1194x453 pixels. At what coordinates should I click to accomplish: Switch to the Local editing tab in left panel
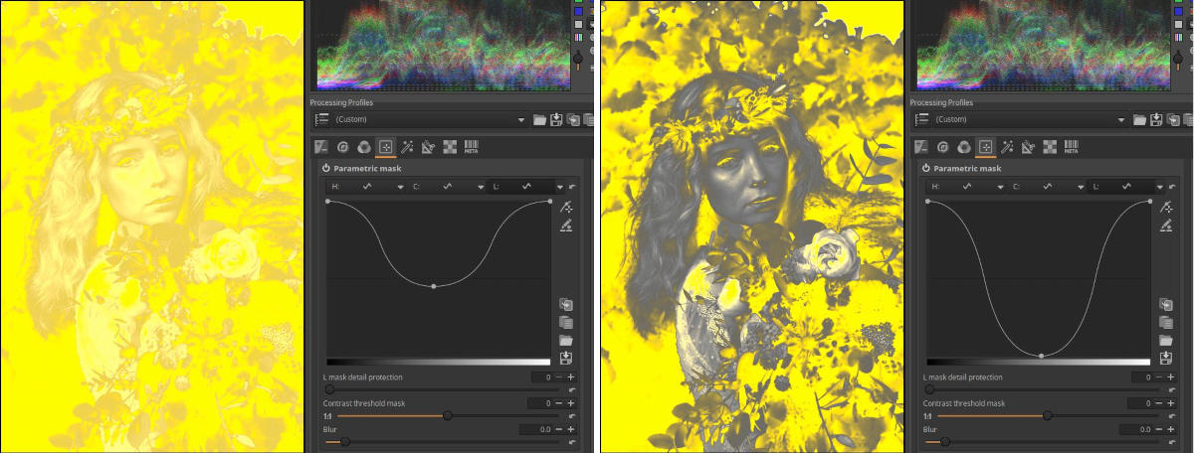coord(385,147)
